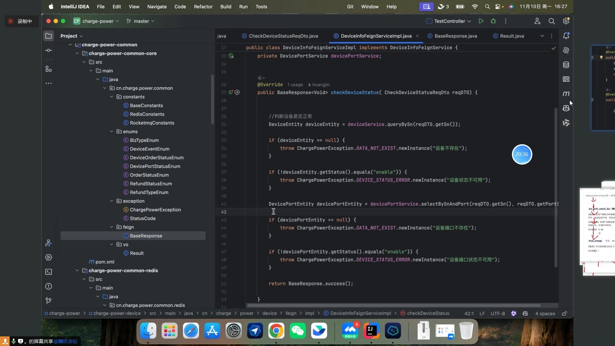Switch to the BaseResponse.java tab
Screen dimensions: 615x346
click(455, 36)
